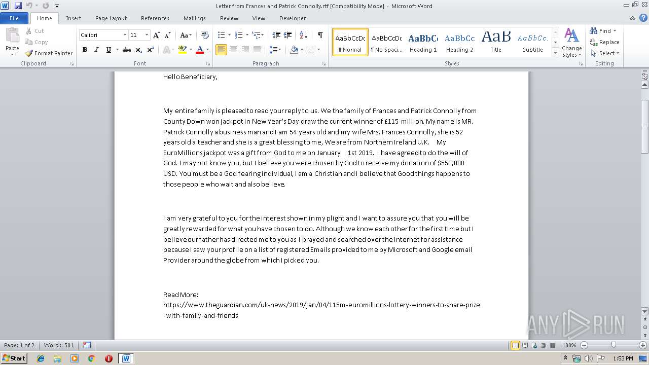The height and width of the screenshot is (365, 649).
Task: Expand Font Color dropdown arrow
Action: [x=207, y=50]
